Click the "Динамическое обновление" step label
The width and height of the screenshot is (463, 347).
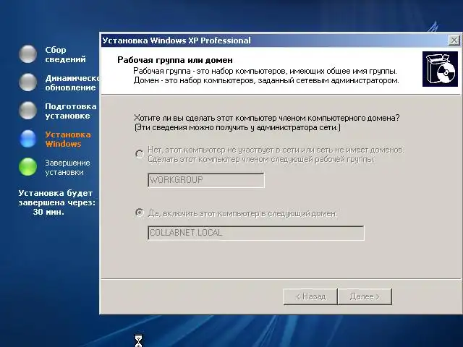(x=72, y=83)
